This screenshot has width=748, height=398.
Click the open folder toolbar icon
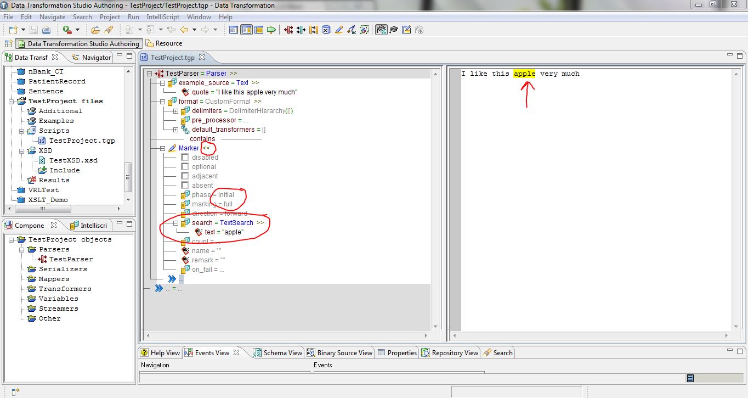click(95, 30)
